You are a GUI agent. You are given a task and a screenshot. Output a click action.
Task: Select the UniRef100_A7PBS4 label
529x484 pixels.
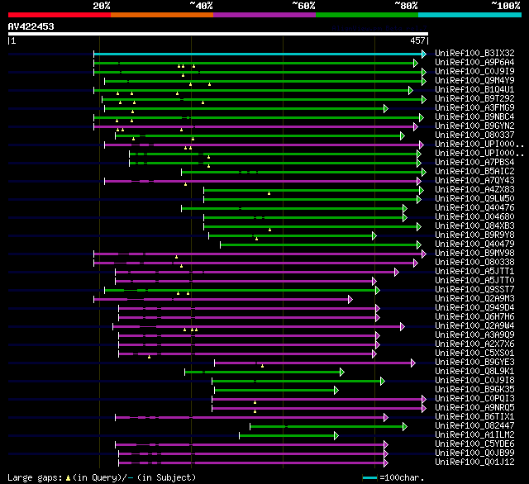pyautogui.click(x=474, y=162)
